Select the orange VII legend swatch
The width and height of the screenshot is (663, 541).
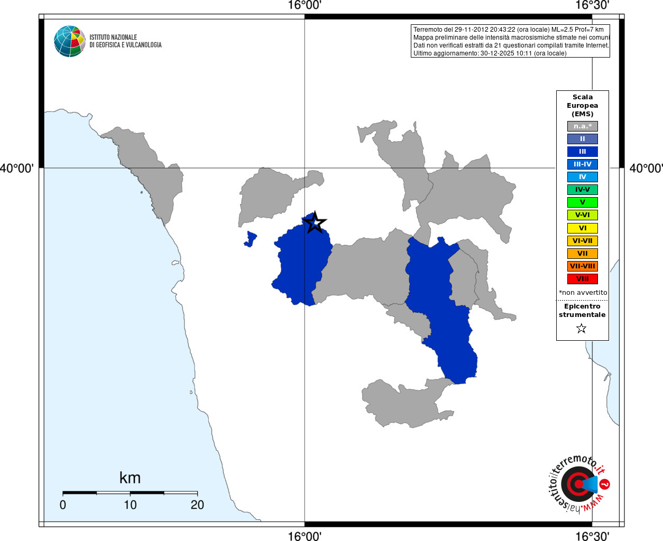click(583, 254)
